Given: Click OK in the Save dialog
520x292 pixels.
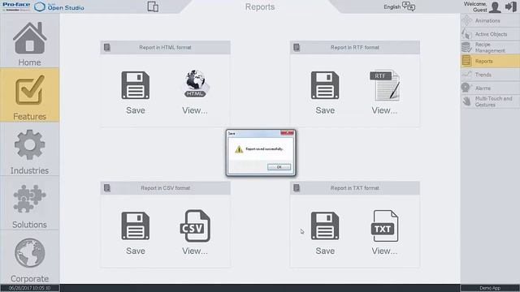Looking at the screenshot, I should pos(279,167).
